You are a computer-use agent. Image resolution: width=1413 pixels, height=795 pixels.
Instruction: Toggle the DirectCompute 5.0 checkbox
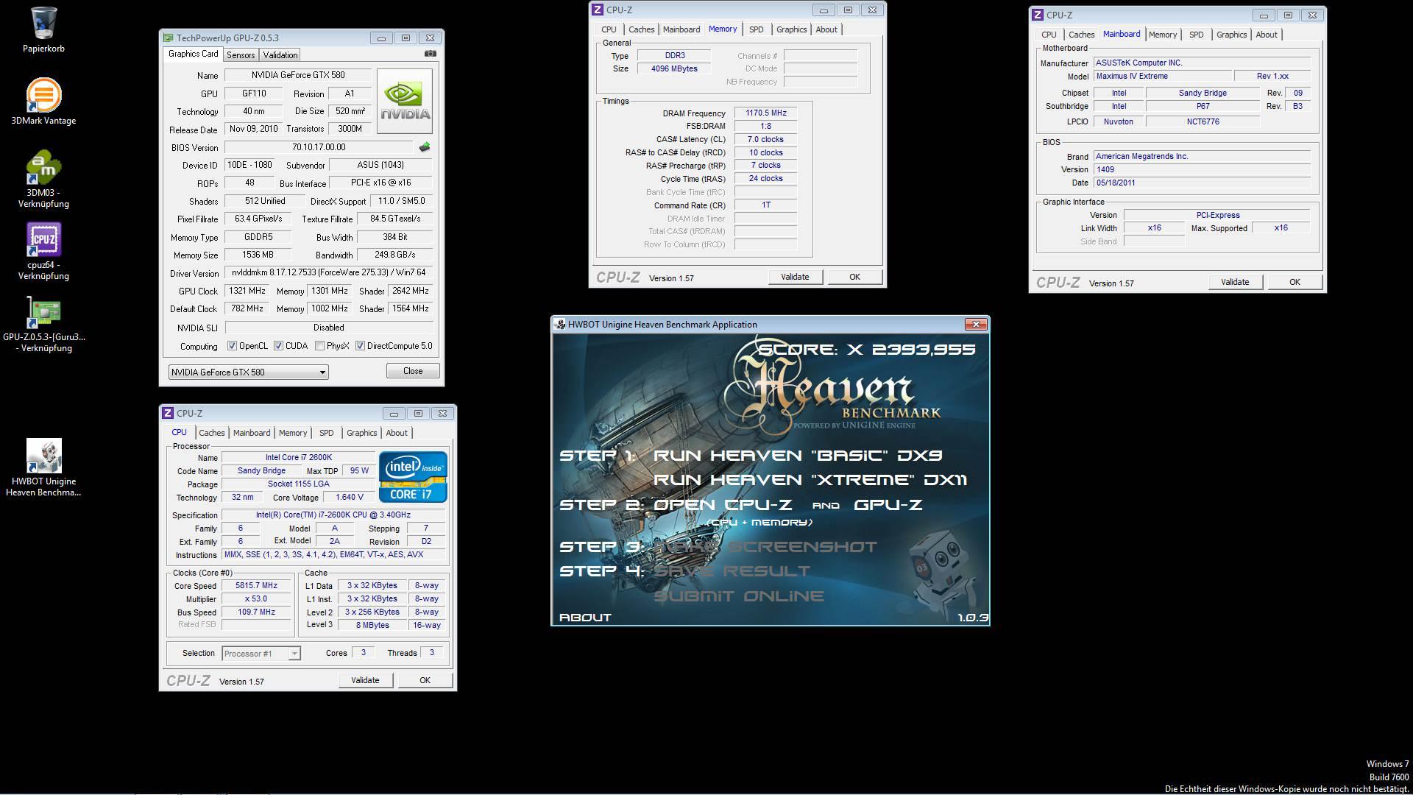pyautogui.click(x=361, y=346)
